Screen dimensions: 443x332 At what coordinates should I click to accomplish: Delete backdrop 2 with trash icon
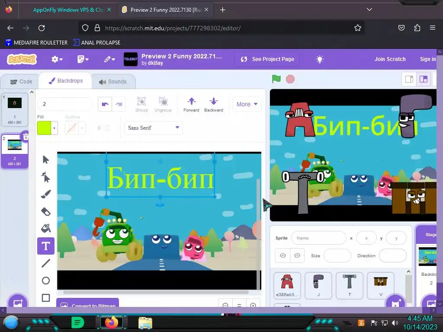tap(26, 137)
